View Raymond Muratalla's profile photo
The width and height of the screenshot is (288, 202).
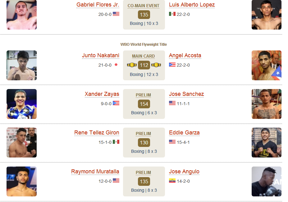pos(22,181)
